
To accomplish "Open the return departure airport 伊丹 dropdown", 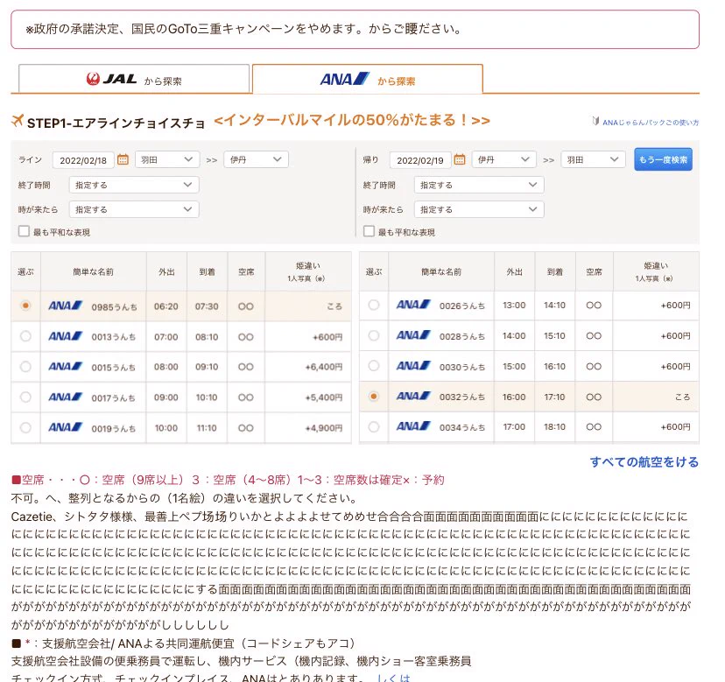I will click(x=504, y=159).
